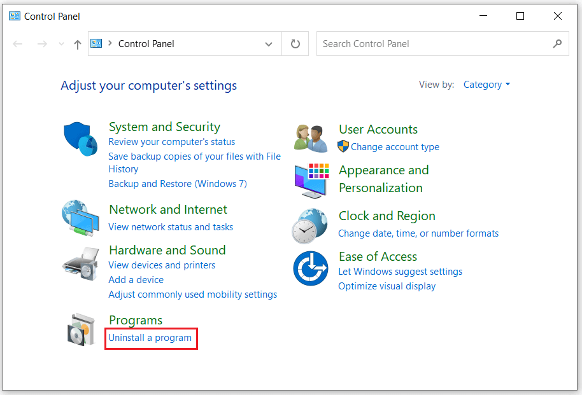Viewport: 582px width, 395px height.
Task: Click the Clock and Region icon
Action: coord(310,226)
